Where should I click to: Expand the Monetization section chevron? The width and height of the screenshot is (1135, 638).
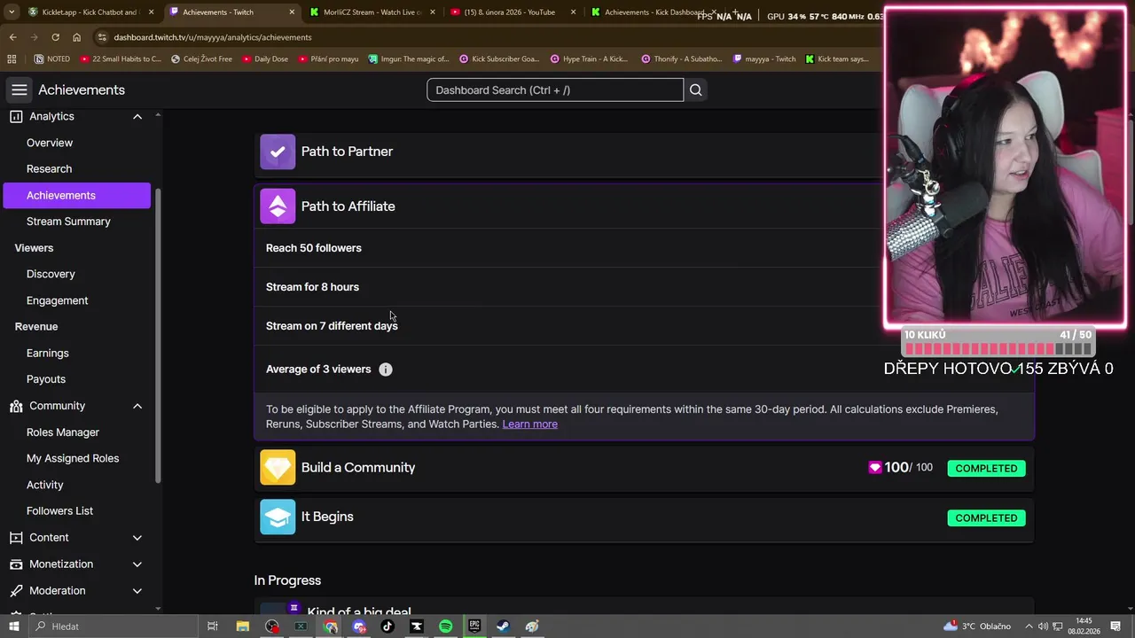[137, 564]
